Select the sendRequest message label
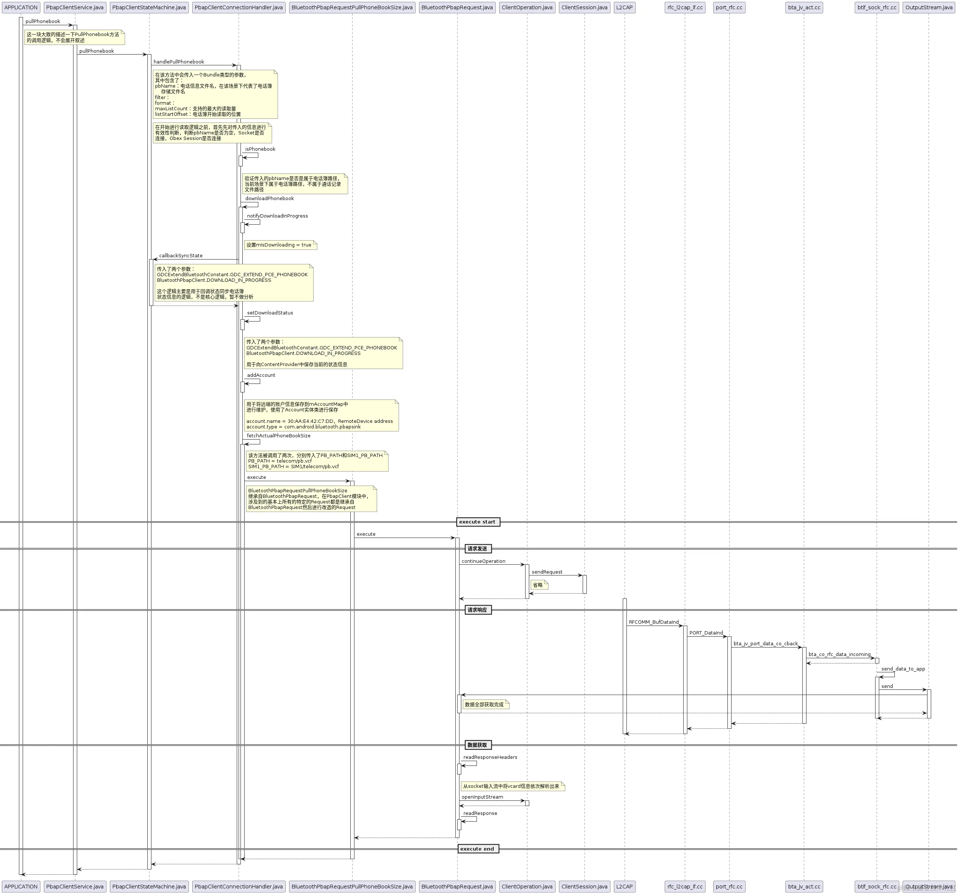The width and height of the screenshot is (959, 894). (x=547, y=572)
